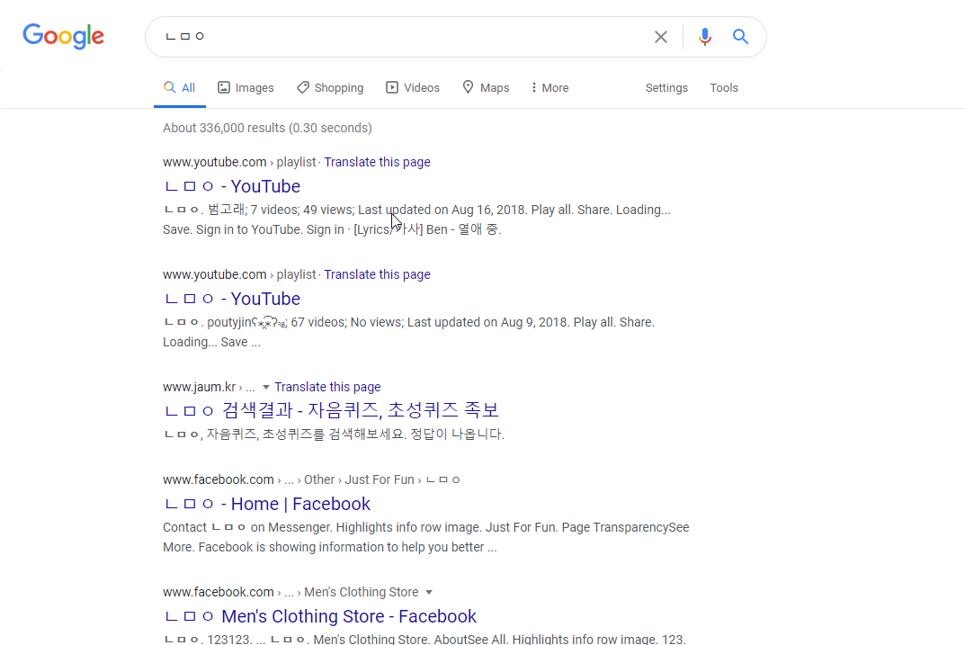Select the All results tab

(180, 88)
